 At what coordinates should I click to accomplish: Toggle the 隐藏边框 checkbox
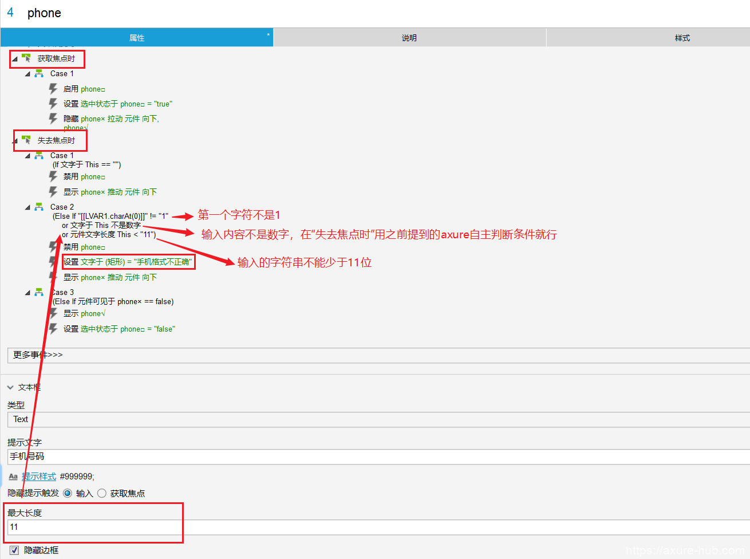click(14, 550)
